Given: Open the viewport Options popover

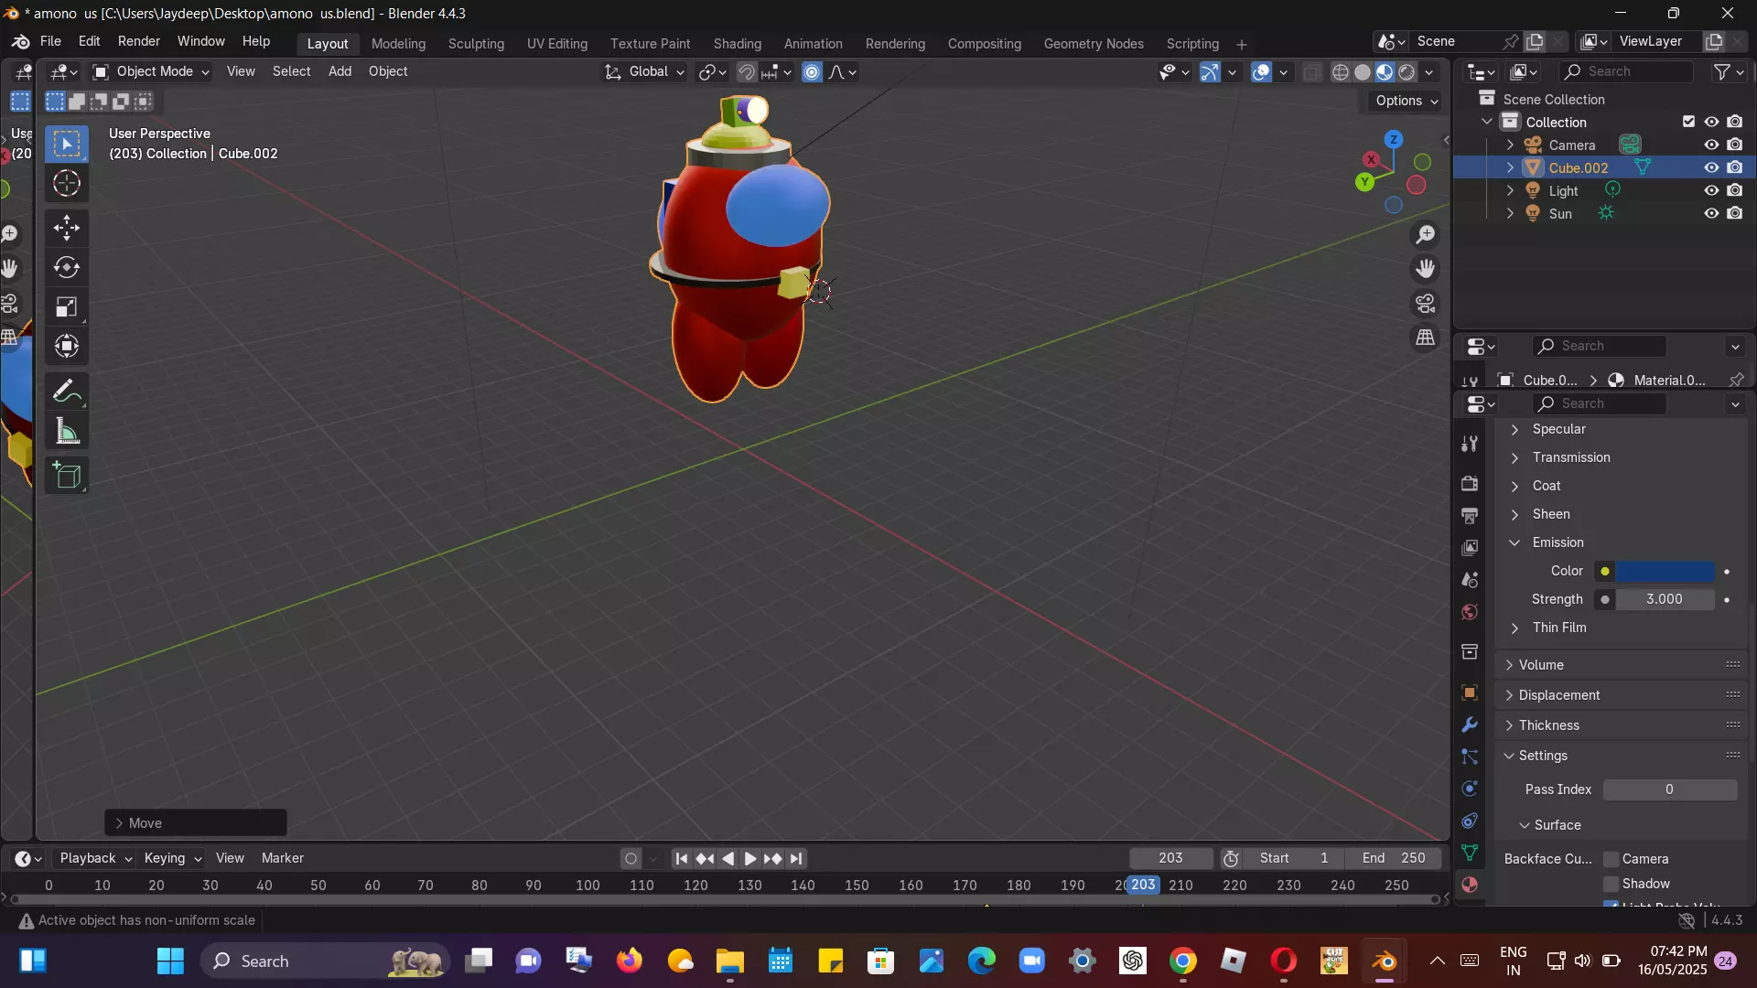Looking at the screenshot, I should coord(1407,101).
